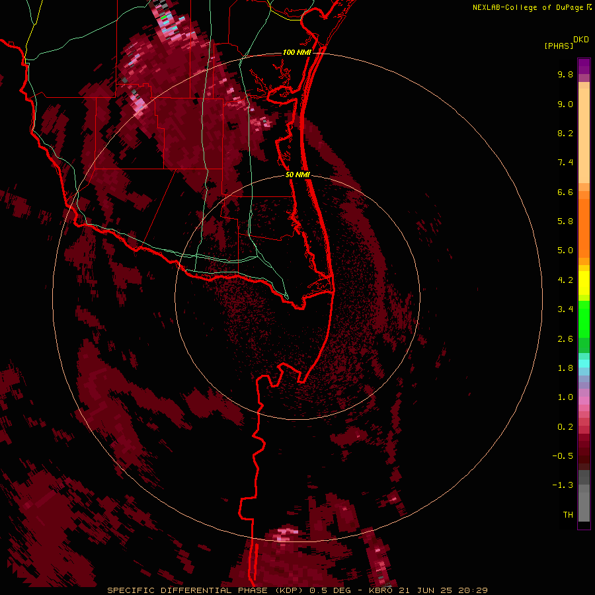
Task: Click the 50 NMI range ring label
Action: (x=297, y=175)
